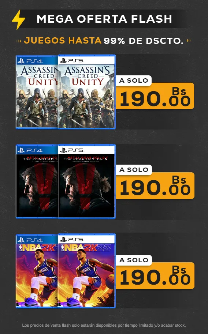Open the NBA 2K23 PS4 cover
The image size is (208, 334).
[37, 271]
